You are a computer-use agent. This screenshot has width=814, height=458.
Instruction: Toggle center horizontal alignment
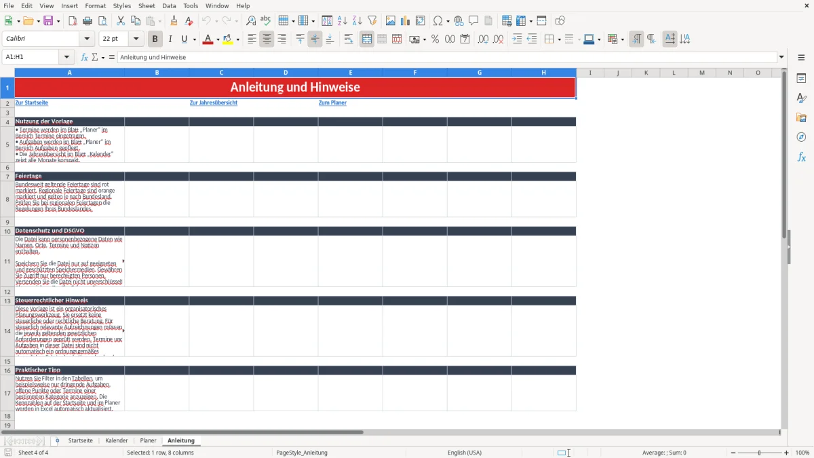267,39
